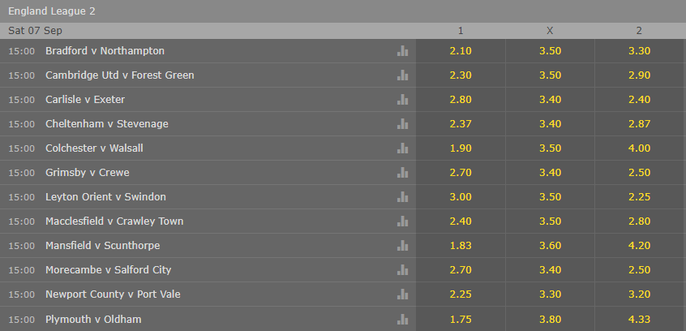Open the Cheltenham v Stevenage match link
Image resolution: width=686 pixels, height=331 pixels.
[x=107, y=124]
